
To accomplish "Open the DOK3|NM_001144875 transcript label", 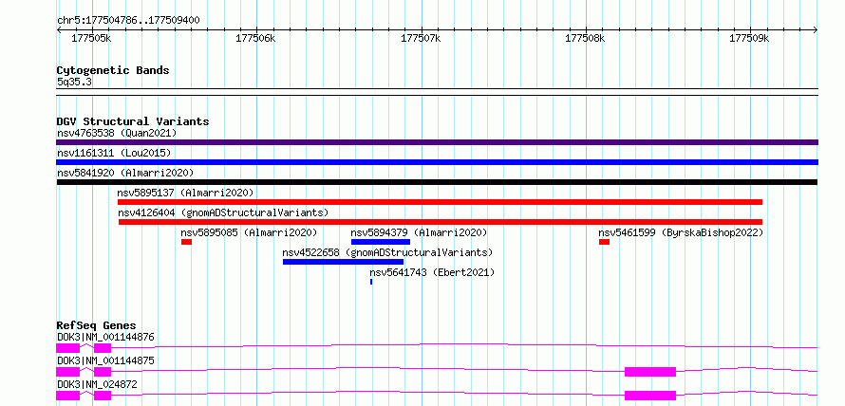I will (105, 360).
